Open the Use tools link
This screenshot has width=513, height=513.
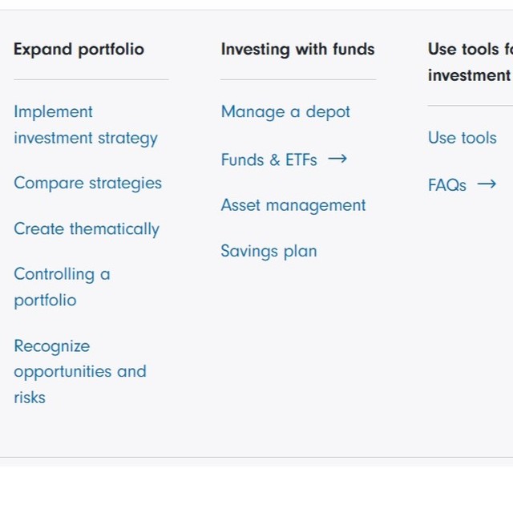(x=463, y=138)
